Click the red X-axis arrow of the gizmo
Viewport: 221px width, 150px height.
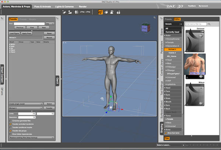point(122,109)
